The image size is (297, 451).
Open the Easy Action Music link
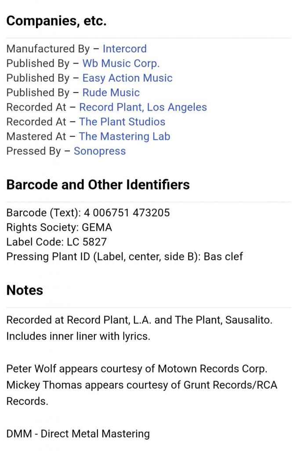pos(127,78)
